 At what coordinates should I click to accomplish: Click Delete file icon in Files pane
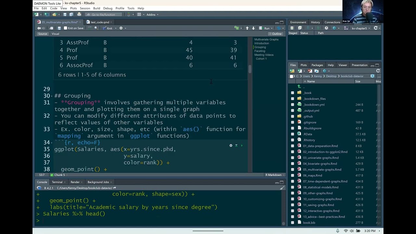[310, 71]
